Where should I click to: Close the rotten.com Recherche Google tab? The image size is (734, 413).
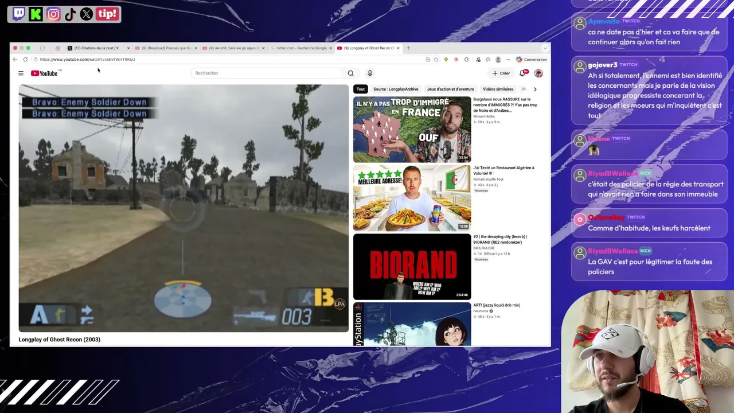330,48
